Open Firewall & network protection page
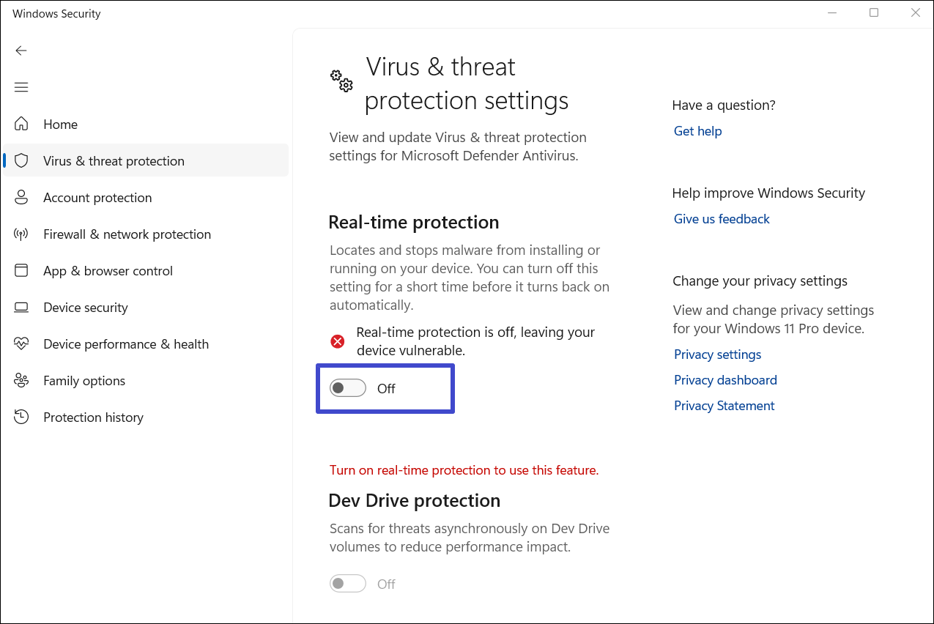This screenshot has width=934, height=624. 127,234
